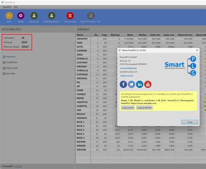Viewport: 206px width, 169px height.
Task: Select the Data groups radio option
Action: (x=4, y=68)
